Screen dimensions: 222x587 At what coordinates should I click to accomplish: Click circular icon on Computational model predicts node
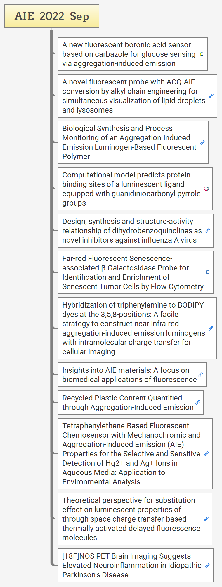coord(206,189)
